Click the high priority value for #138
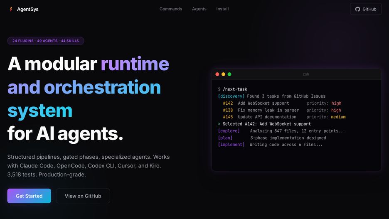This screenshot has width=389, height=219. [336, 110]
